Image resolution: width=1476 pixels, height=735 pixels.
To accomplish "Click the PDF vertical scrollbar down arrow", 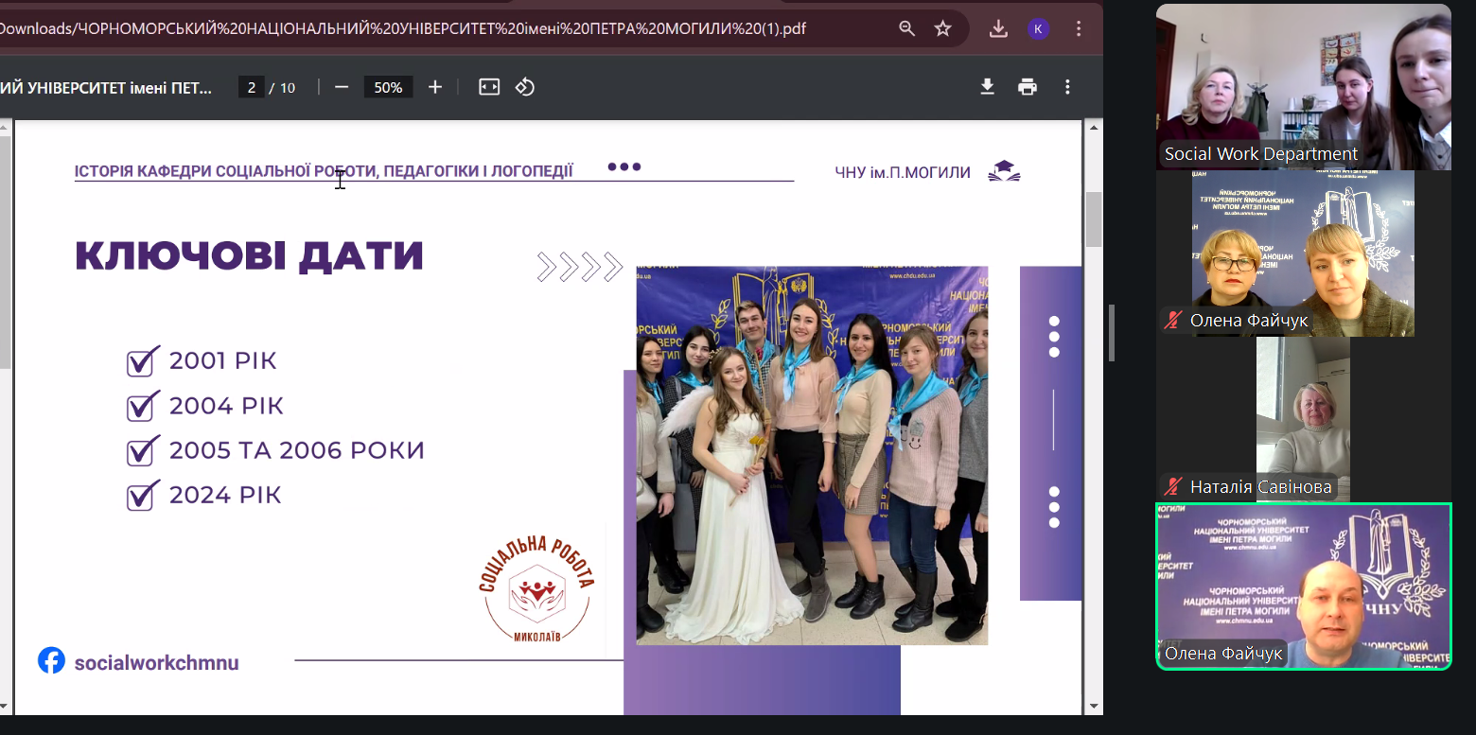I will pos(1095,706).
